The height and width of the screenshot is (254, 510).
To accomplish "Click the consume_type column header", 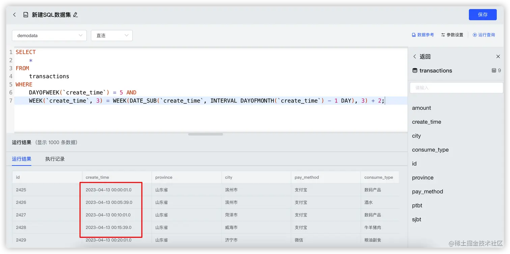I will [379, 177].
